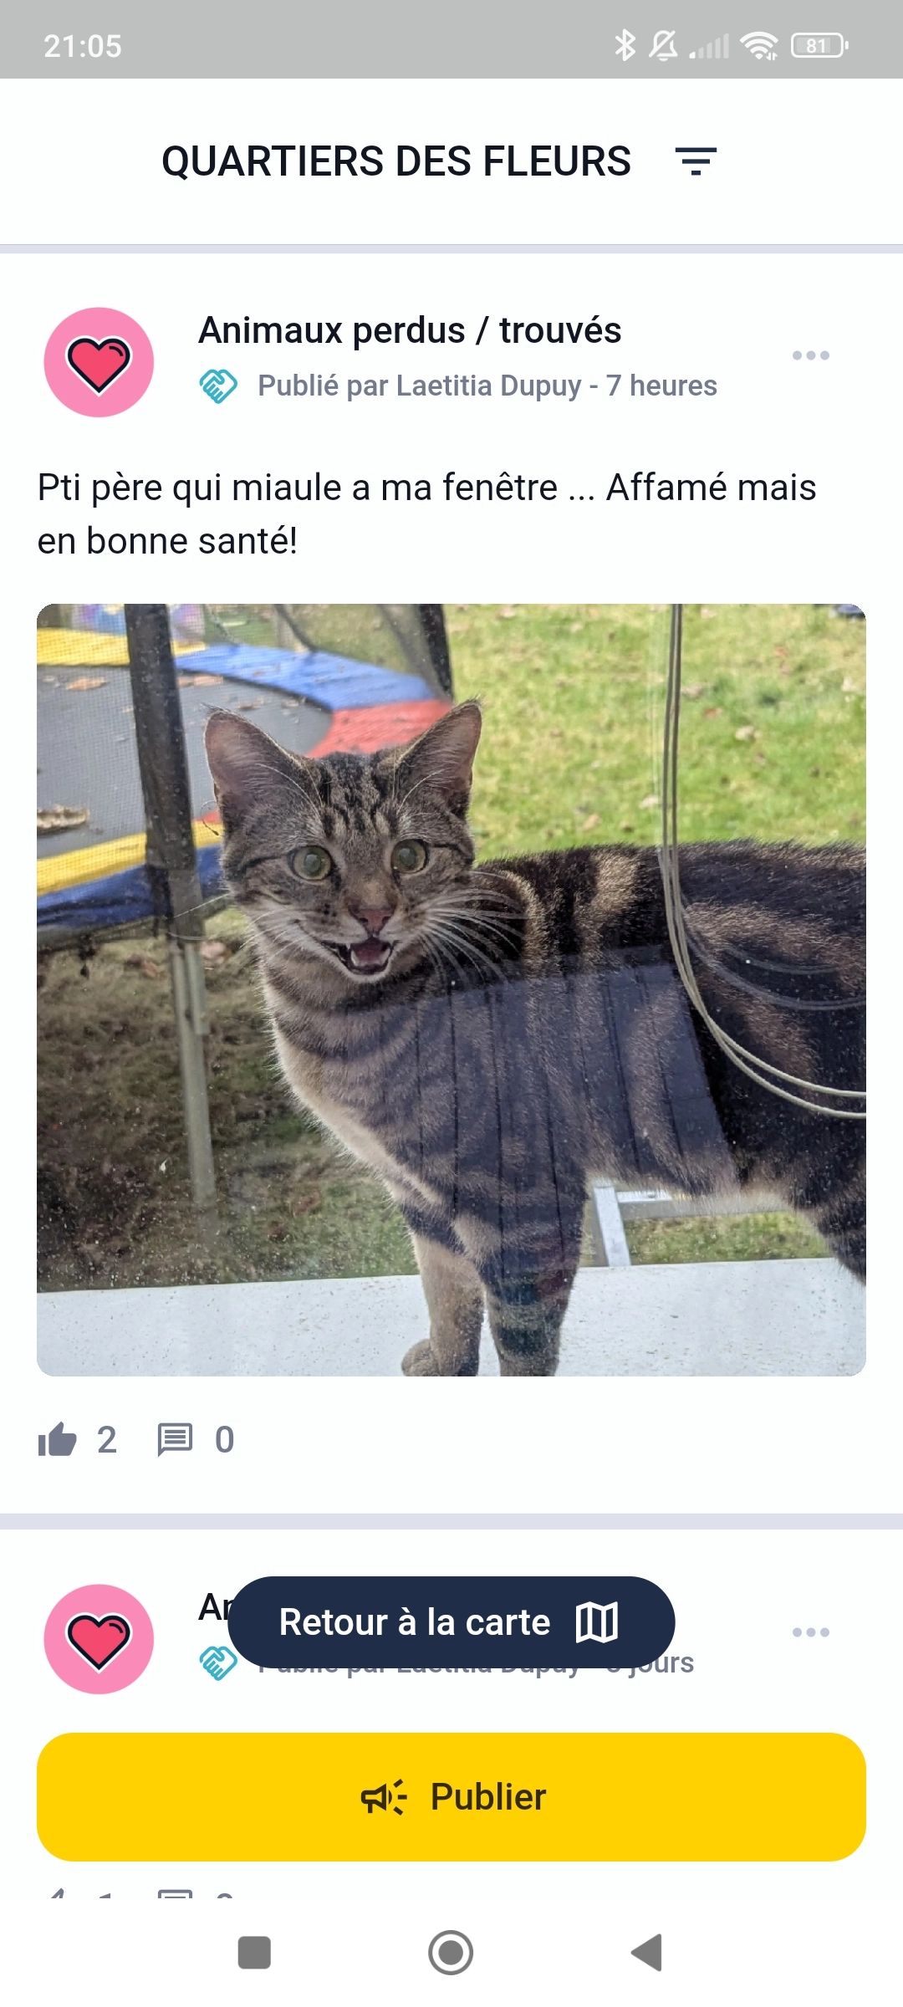Screen dimensions: 903x2007
Task: Tap the pink heart avatar on second post
Action: [99, 1639]
